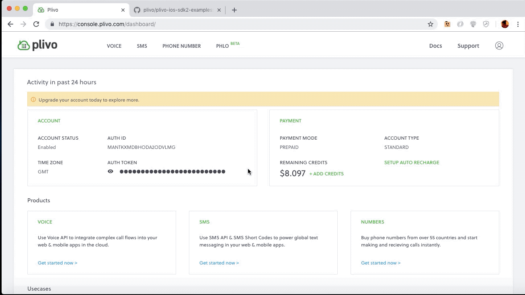Click the browser back arrow
525x295 pixels.
10,24
